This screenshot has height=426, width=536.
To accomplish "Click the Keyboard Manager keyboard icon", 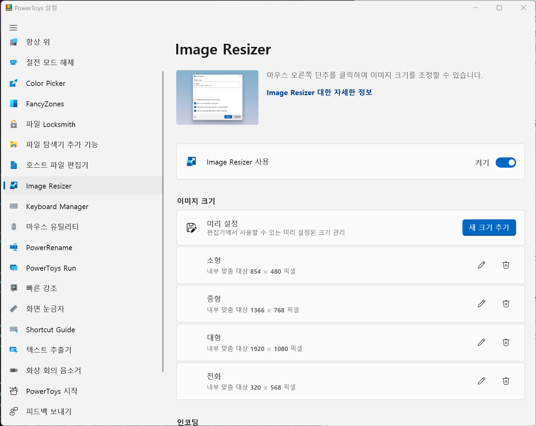I will (x=14, y=206).
